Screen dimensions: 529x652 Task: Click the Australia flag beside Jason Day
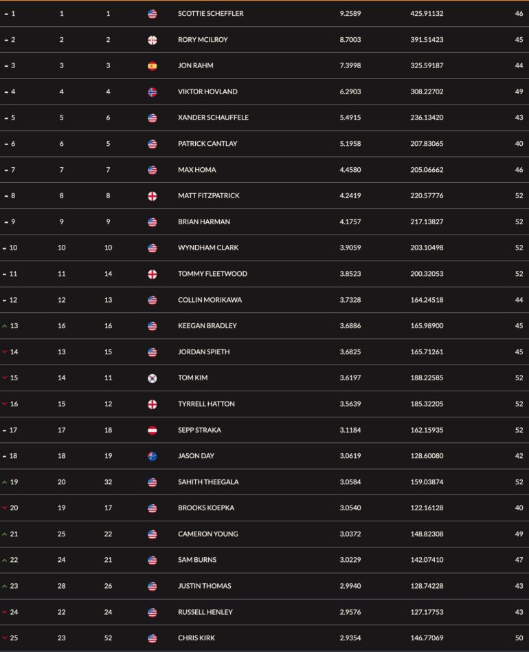(x=153, y=456)
